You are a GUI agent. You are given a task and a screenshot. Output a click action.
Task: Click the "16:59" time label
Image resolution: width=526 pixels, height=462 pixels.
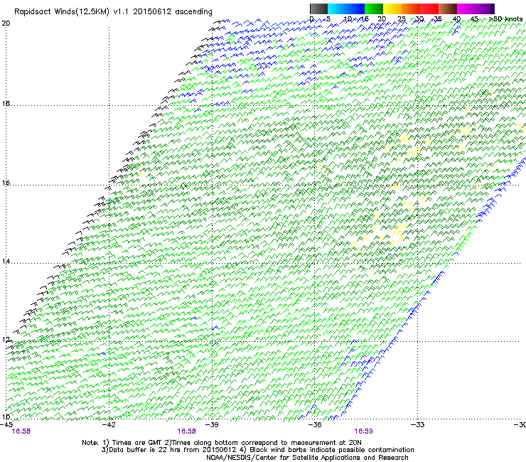point(364,431)
